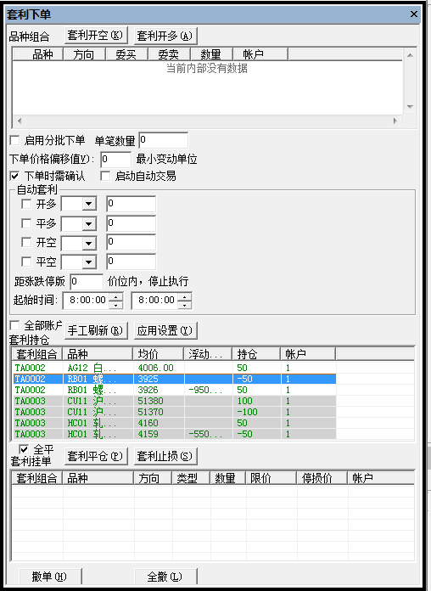
Task: Click scroll-down arrow of 品种组合 list
Action: [411, 107]
